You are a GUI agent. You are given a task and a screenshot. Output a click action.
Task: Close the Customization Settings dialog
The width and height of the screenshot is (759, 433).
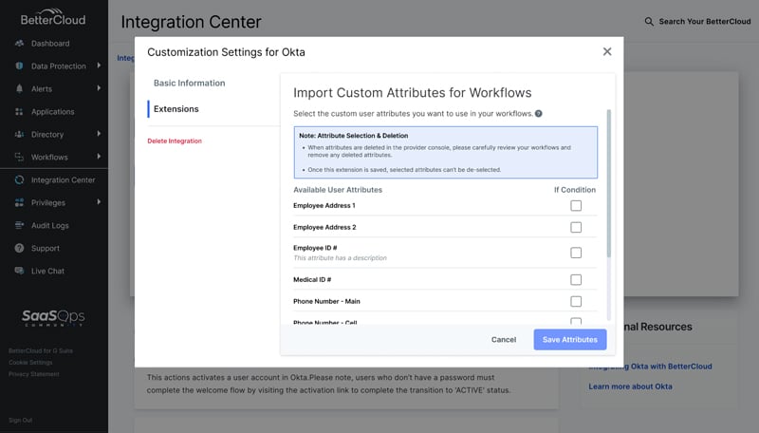point(607,51)
